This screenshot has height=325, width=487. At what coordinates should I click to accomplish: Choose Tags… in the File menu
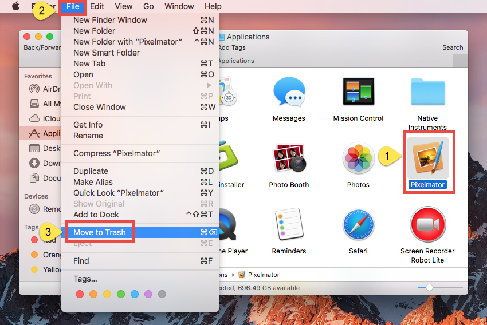pyautogui.click(x=85, y=279)
